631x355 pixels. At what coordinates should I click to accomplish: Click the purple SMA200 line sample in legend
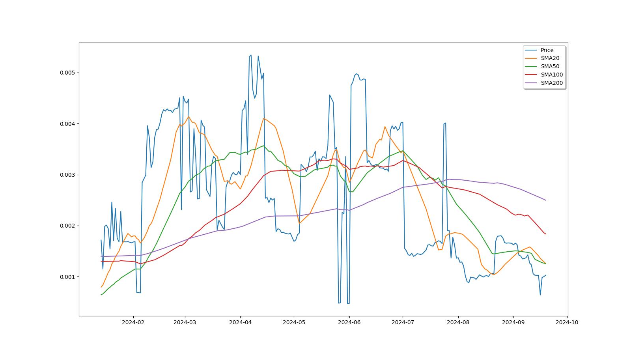coord(531,83)
